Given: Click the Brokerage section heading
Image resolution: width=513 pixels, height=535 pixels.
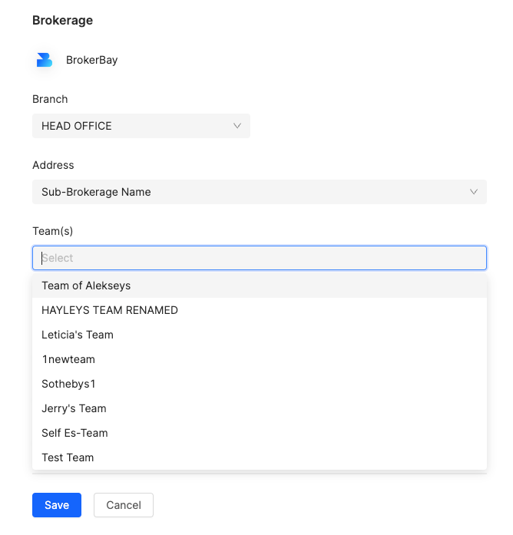Looking at the screenshot, I should point(62,21).
